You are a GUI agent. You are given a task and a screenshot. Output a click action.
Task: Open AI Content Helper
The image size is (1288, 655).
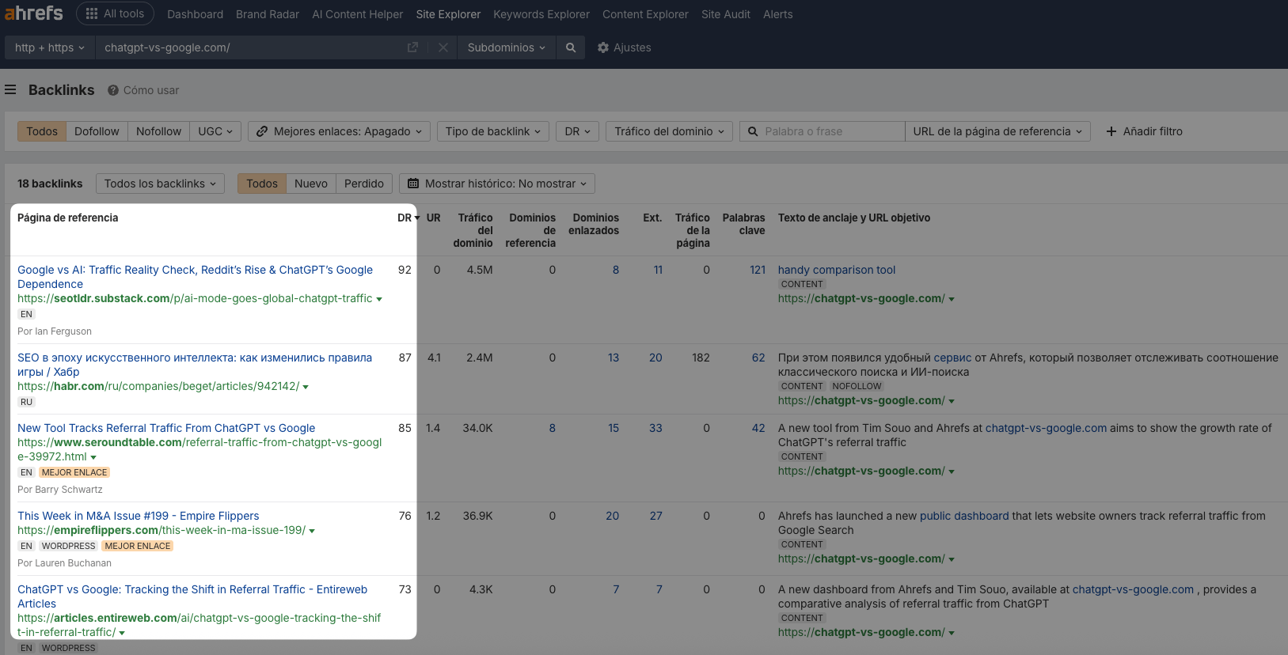point(358,14)
